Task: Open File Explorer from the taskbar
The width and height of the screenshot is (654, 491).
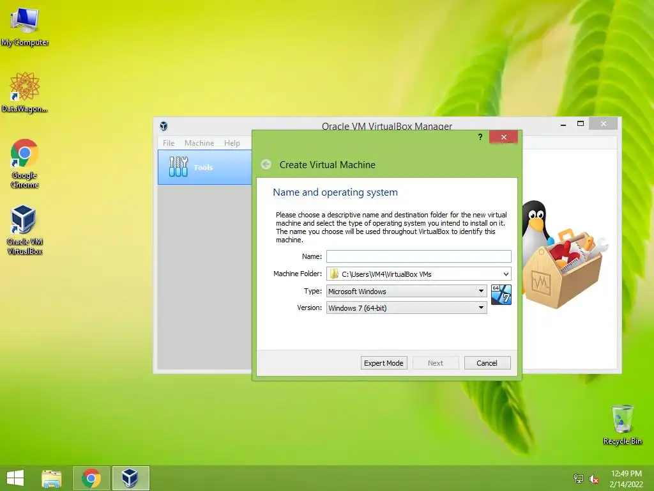Action: point(52,478)
